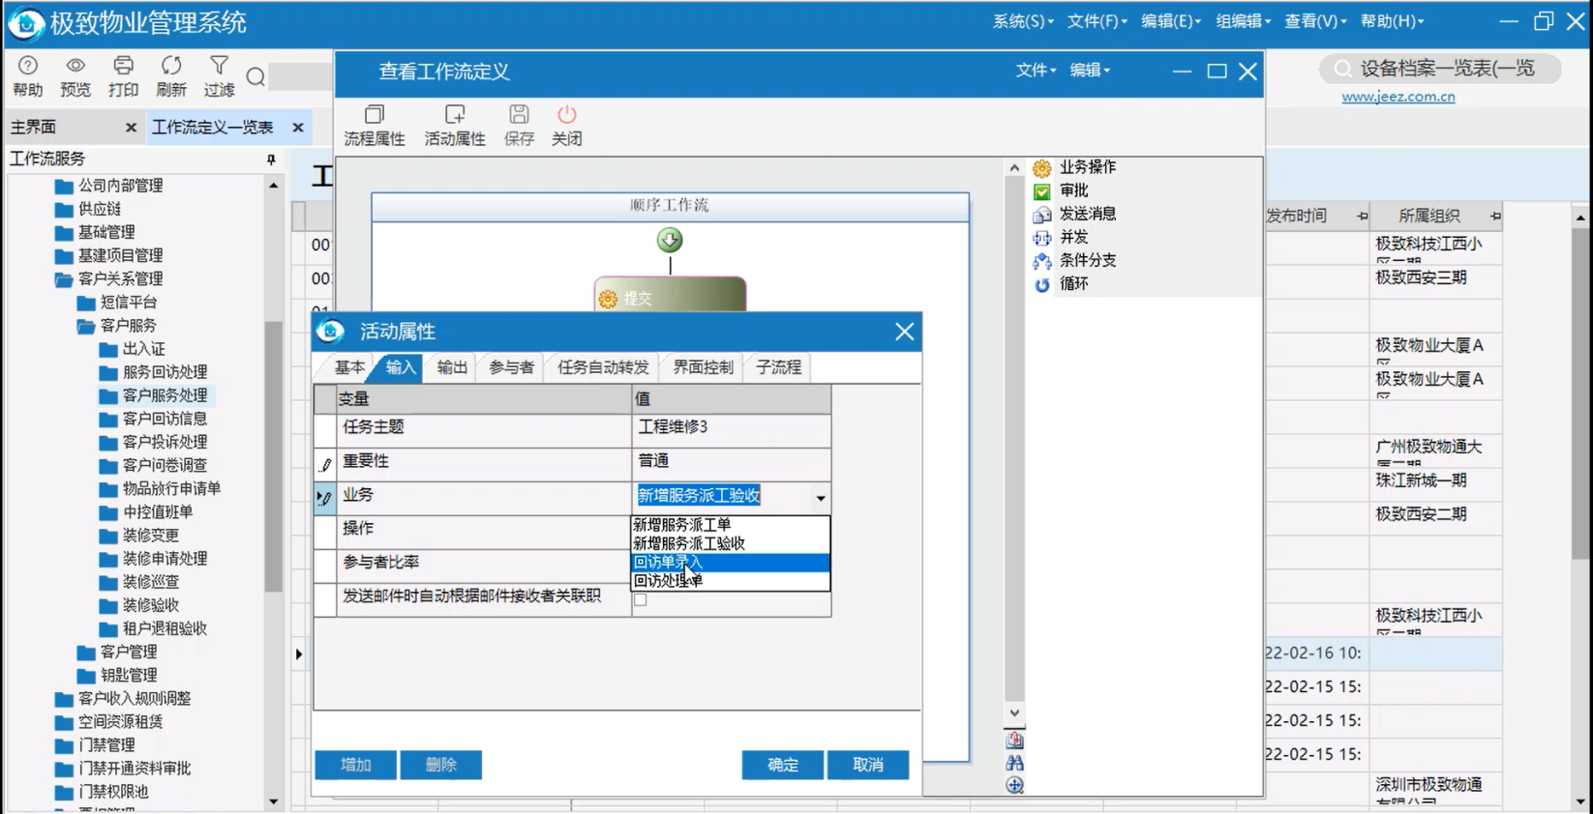Open the 业务 value dropdown arrow
1593x814 pixels.
[820, 498]
